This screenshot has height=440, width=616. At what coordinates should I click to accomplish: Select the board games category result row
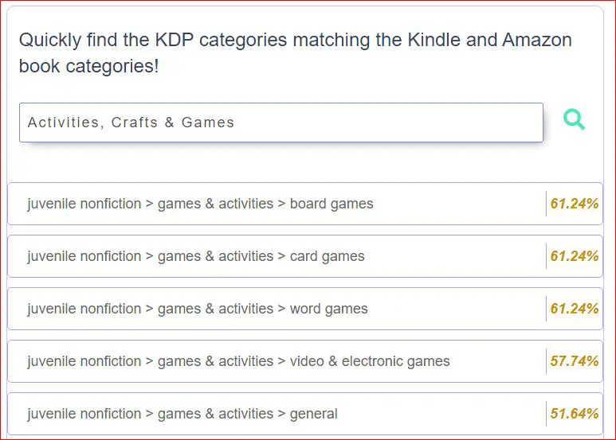pyautogui.click(x=305, y=204)
